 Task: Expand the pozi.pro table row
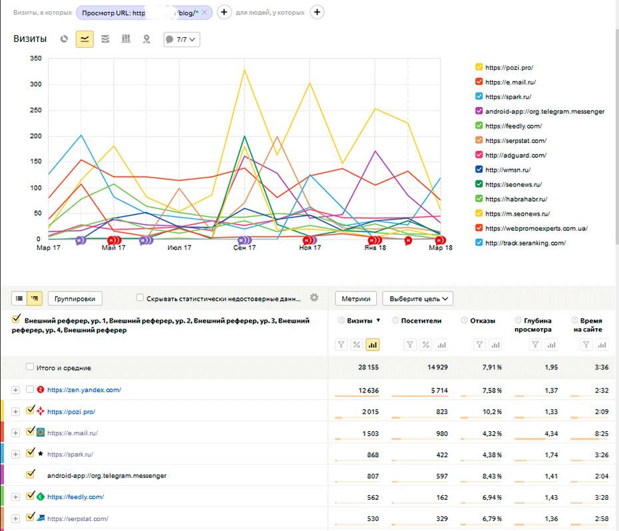[15, 412]
